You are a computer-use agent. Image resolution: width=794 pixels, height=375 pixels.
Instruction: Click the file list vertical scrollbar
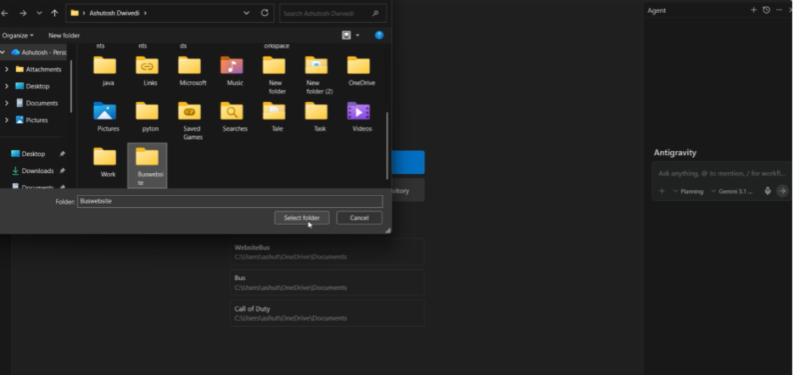click(388, 146)
